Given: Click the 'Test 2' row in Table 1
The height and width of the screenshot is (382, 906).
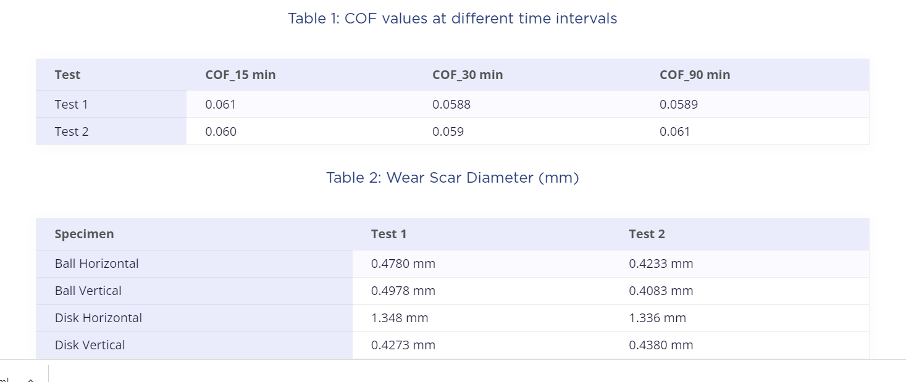Looking at the screenshot, I should point(452,131).
